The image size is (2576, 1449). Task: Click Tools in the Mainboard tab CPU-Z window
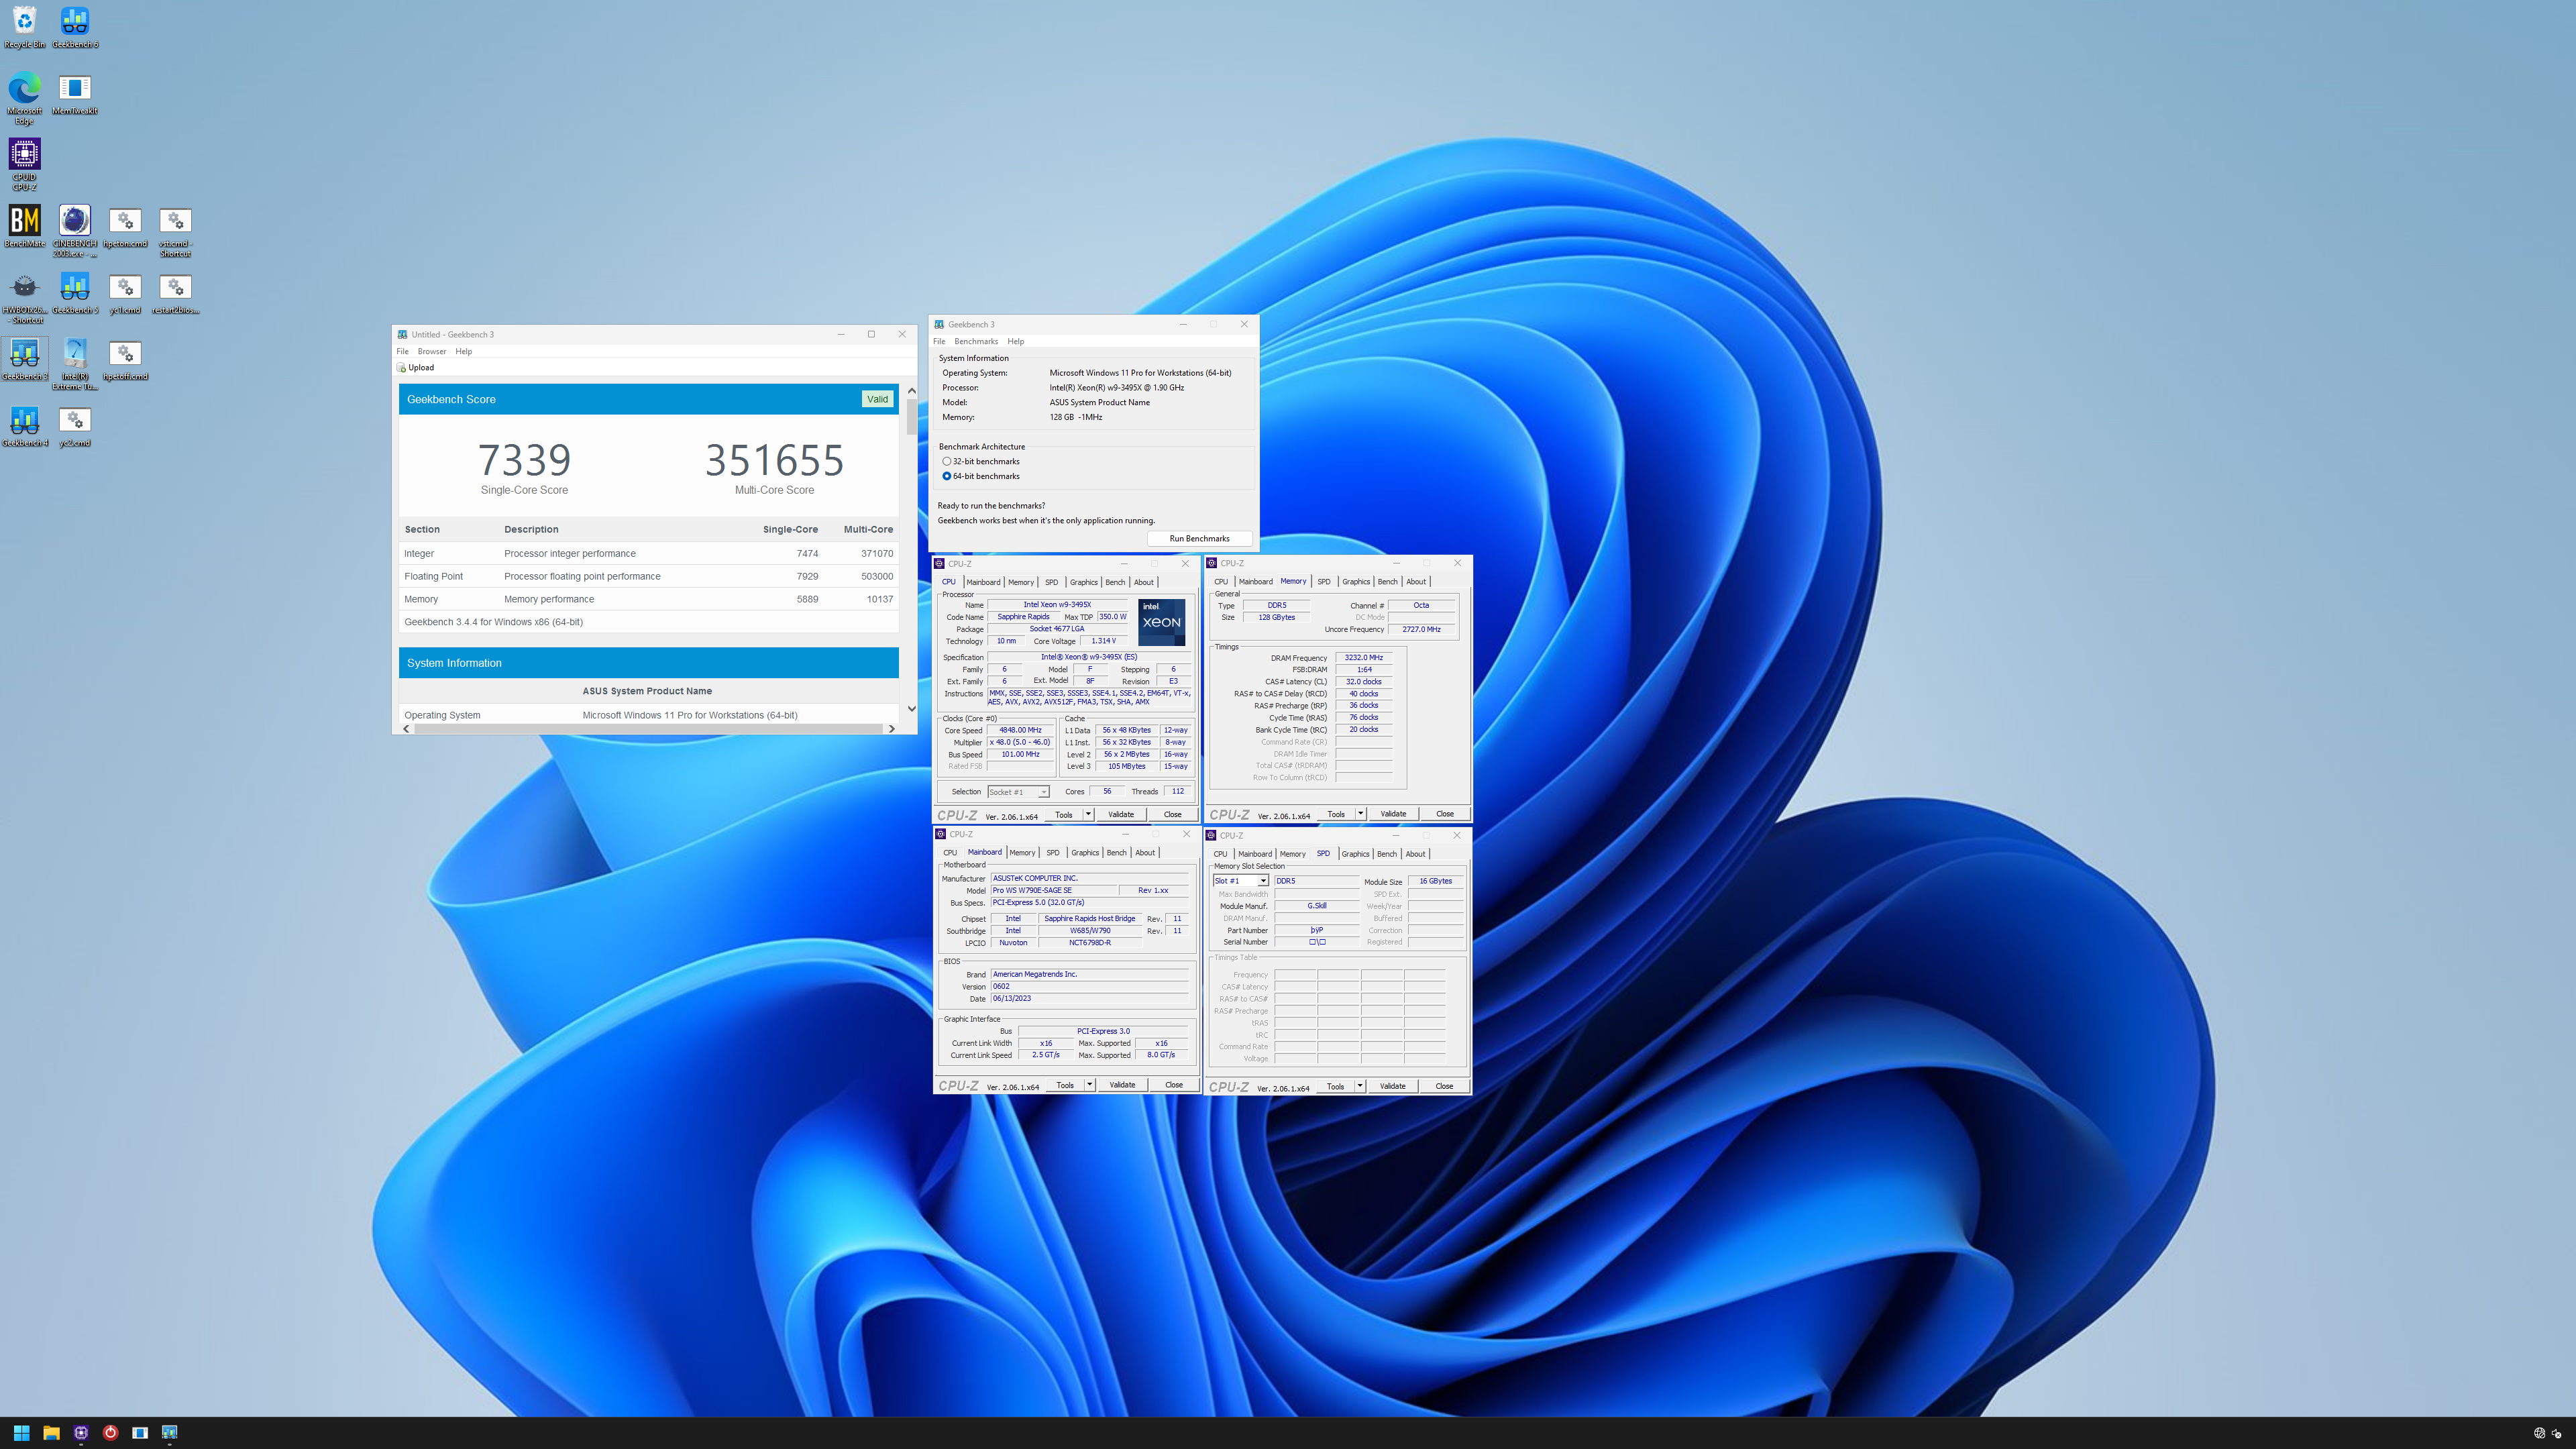click(1065, 1085)
